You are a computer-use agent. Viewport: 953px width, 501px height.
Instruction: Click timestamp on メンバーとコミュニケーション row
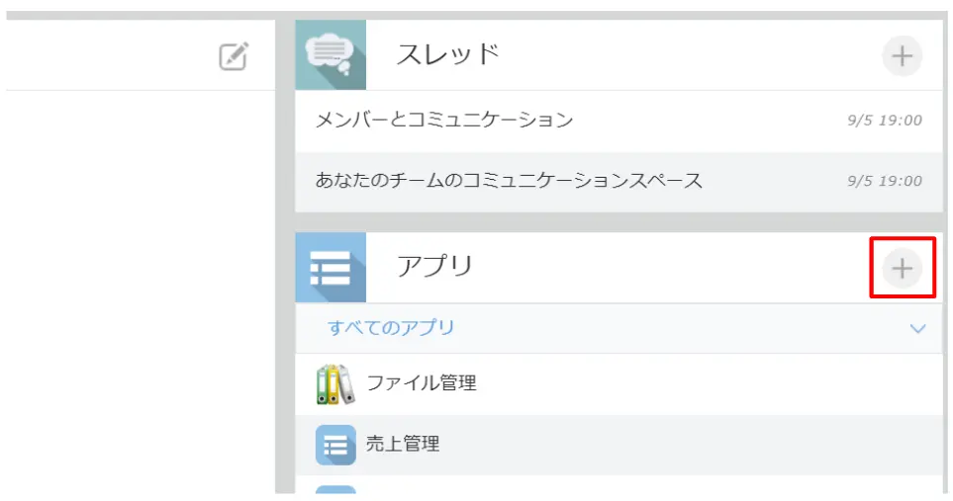(884, 121)
